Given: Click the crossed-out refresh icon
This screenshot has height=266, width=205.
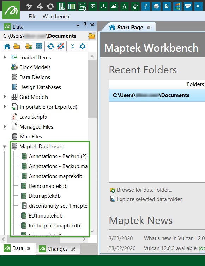Looking at the screenshot, I should [61, 46].
